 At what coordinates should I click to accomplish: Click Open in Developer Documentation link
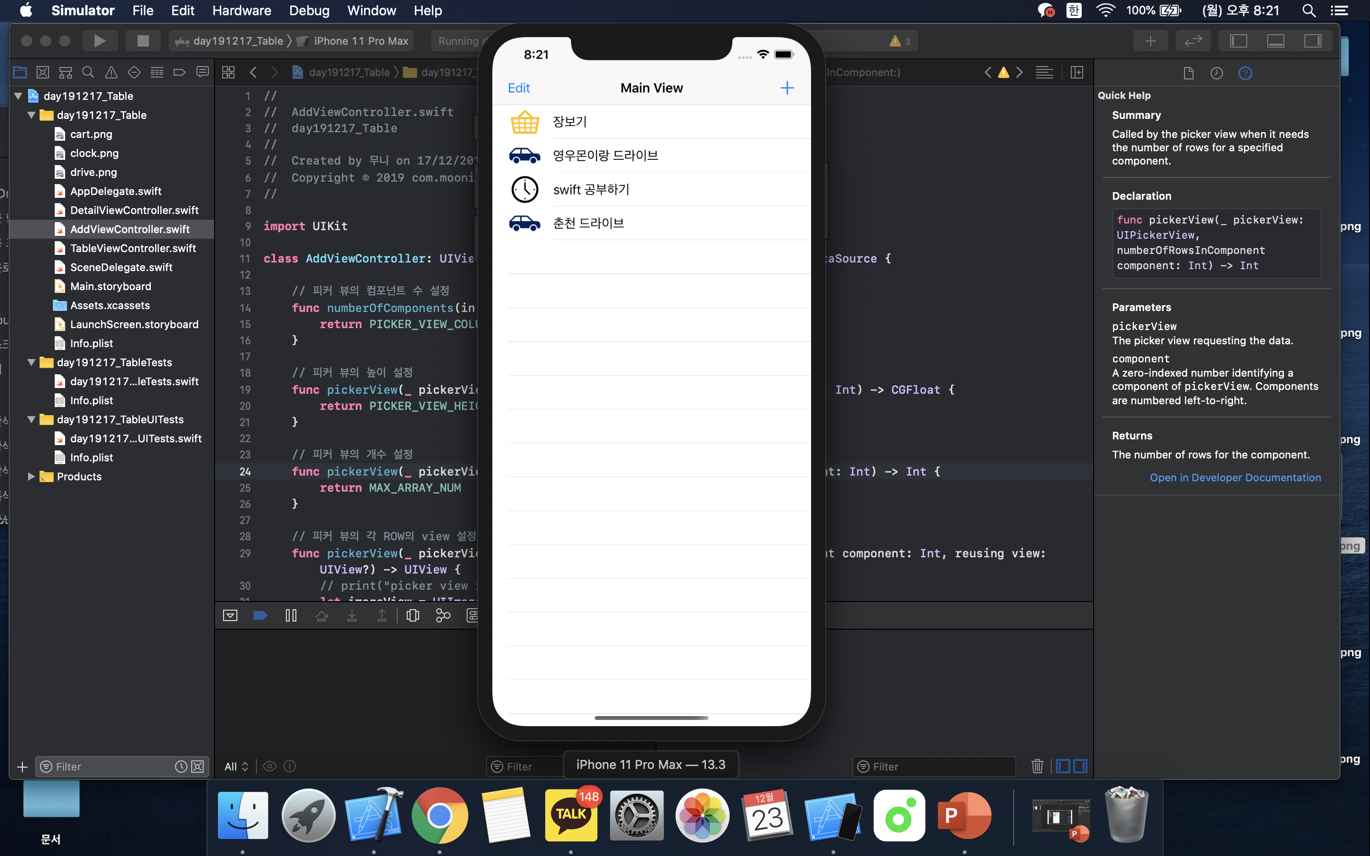1235,477
